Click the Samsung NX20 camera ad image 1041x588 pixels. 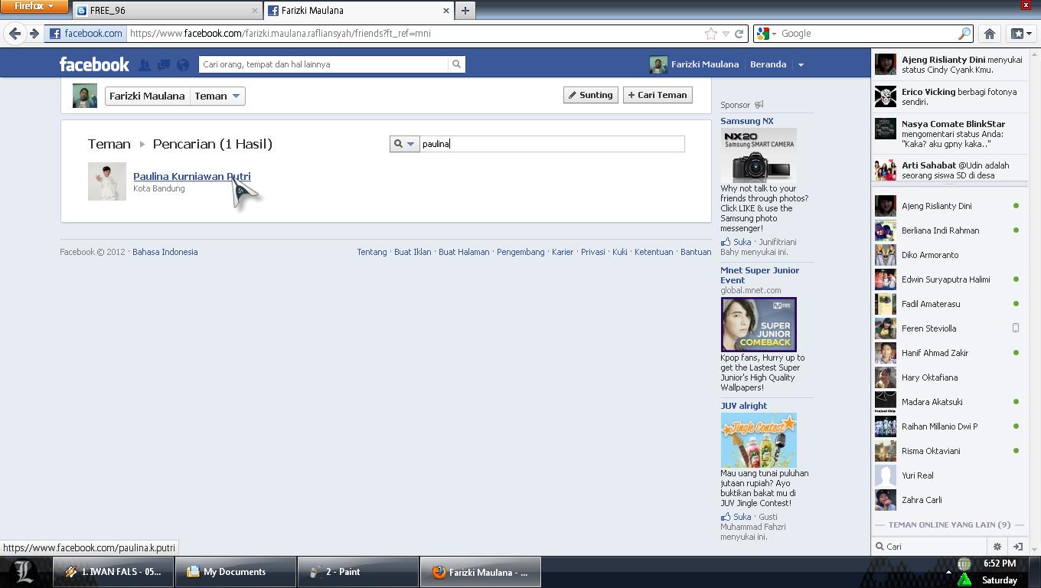(x=759, y=155)
